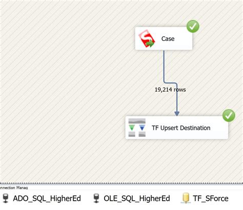The image size is (243, 210).
Task: Click the ADO_SQL_HigherEd server icon
Action: [x=6, y=198]
